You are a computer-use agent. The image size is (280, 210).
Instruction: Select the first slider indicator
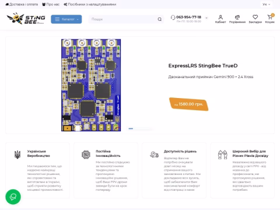coord(131,128)
